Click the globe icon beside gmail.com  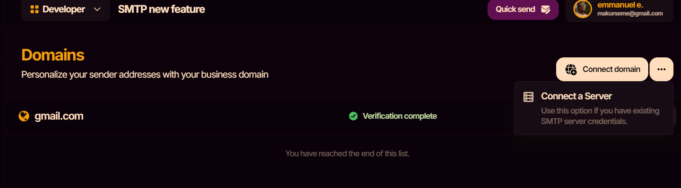click(x=24, y=116)
